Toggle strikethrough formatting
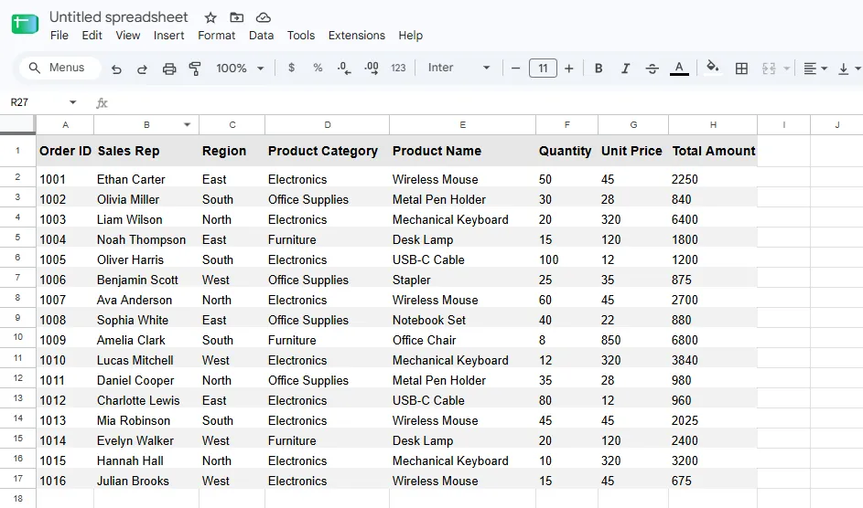This screenshot has width=863, height=508. [653, 69]
